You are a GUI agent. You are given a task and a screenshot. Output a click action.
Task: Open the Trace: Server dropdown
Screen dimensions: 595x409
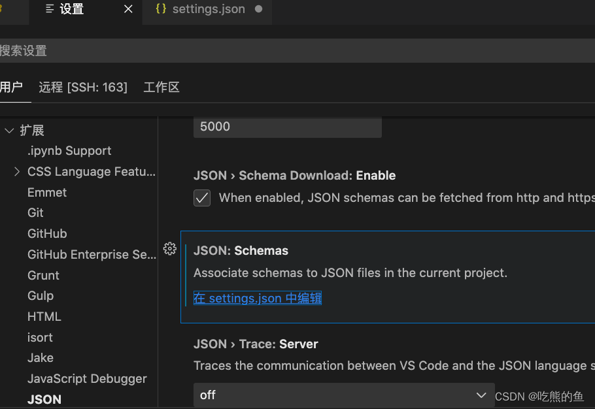344,395
